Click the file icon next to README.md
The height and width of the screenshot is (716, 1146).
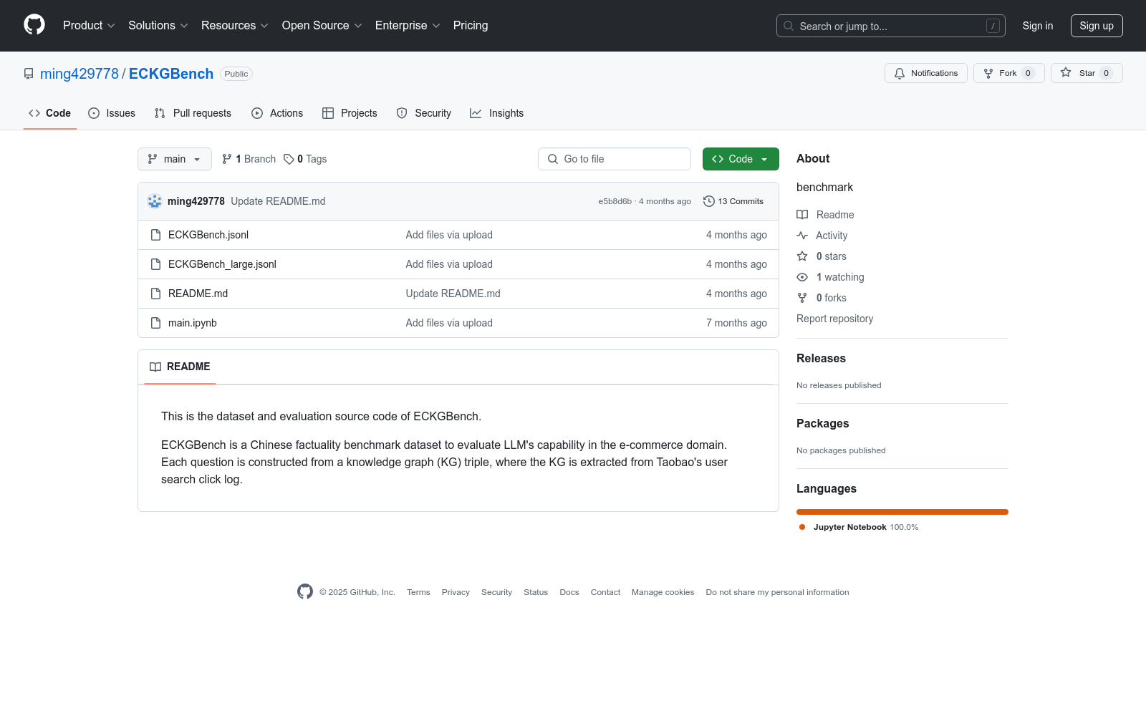tap(155, 294)
